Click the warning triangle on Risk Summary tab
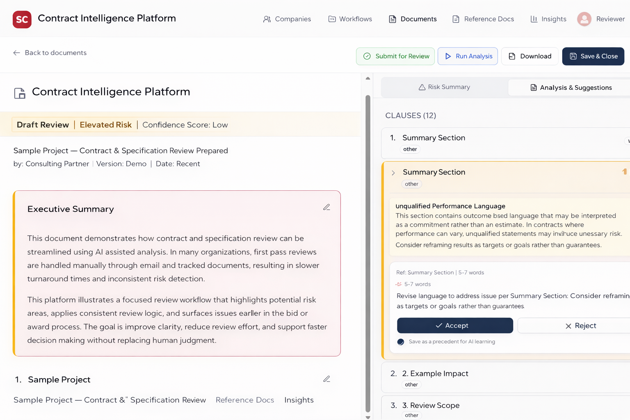This screenshot has width=630, height=420. coord(422,87)
